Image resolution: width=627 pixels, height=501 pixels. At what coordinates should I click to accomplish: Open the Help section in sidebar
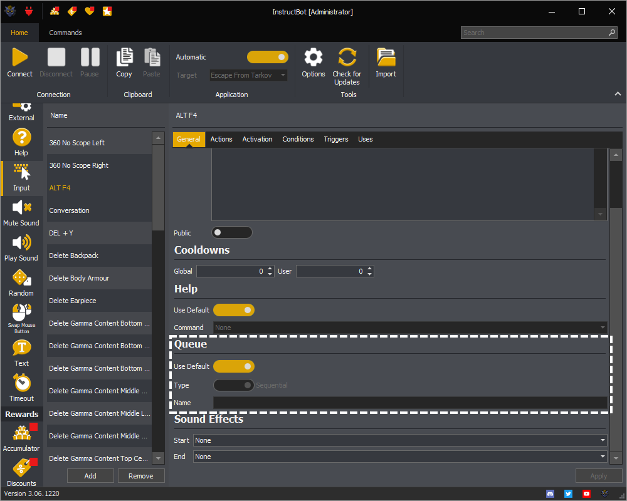tap(21, 142)
